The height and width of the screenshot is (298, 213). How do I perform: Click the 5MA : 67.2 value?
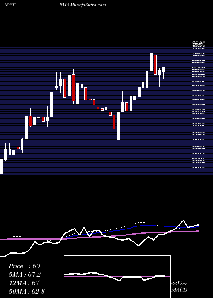pyautogui.click(x=25, y=275)
